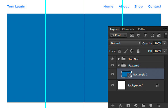Filter for type layers icon

click(145, 35)
